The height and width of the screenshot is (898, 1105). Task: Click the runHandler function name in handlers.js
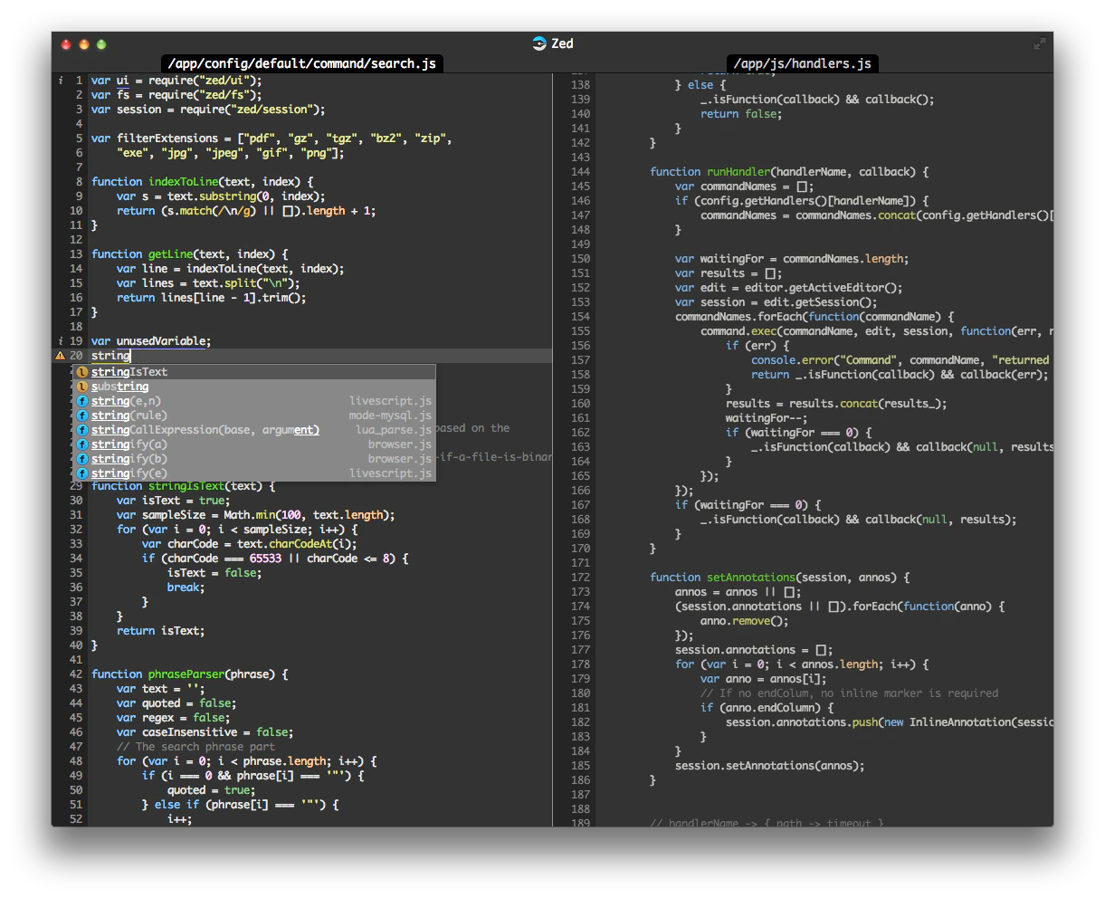[x=738, y=172]
